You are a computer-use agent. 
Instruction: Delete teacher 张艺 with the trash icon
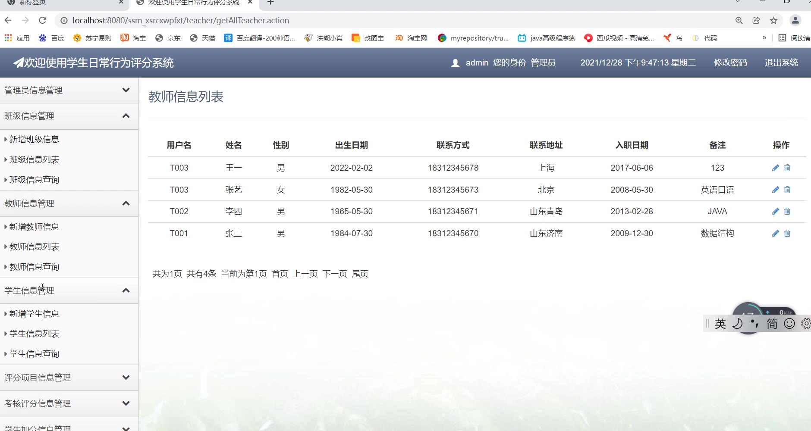pyautogui.click(x=787, y=190)
